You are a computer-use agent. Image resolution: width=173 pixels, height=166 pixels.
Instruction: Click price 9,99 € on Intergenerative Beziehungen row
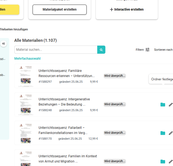[94, 110]
